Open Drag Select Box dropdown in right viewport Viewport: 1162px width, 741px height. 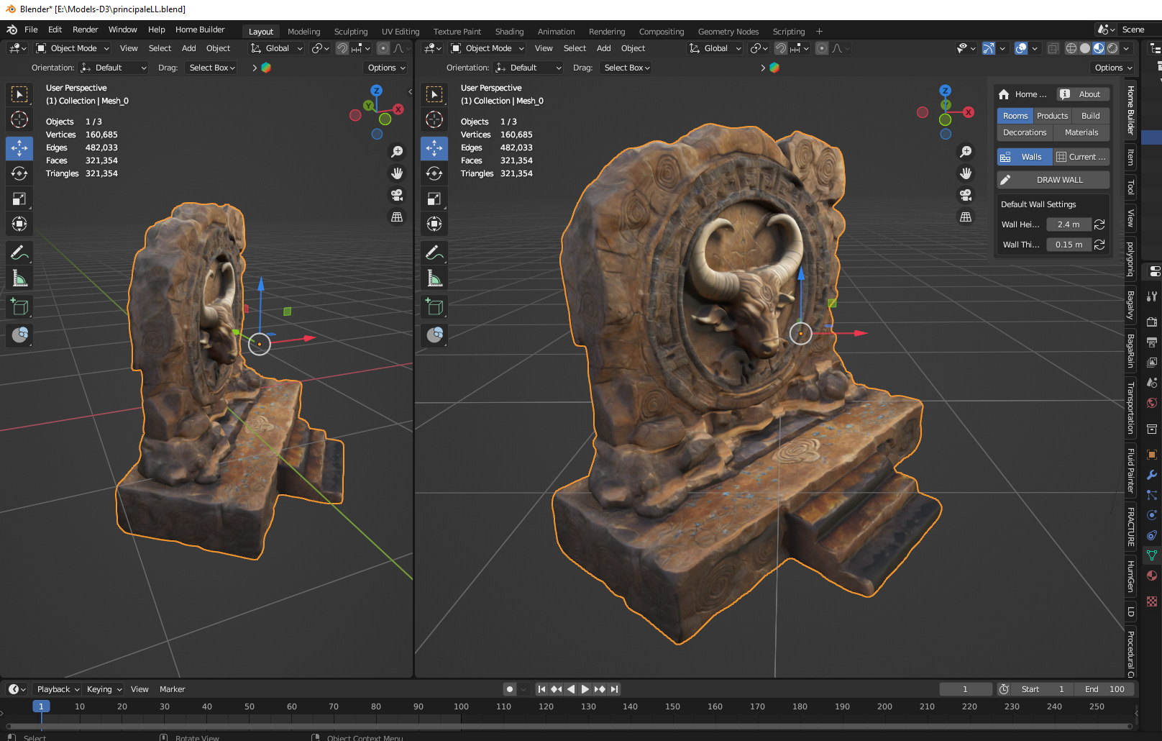(x=626, y=68)
